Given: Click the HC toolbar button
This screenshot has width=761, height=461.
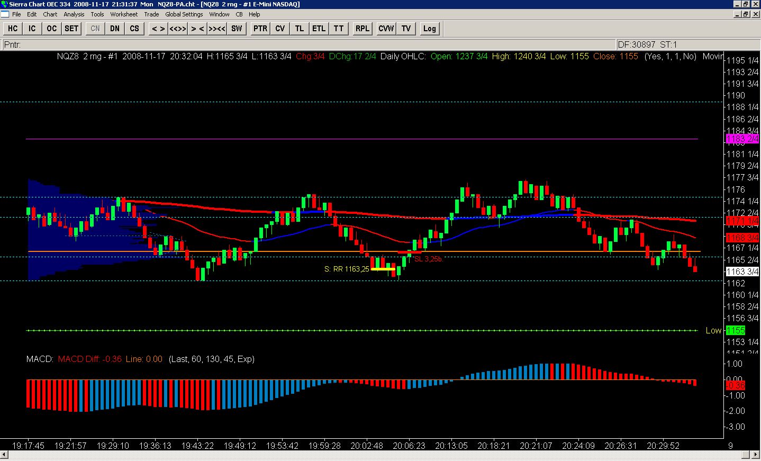Looking at the screenshot, I should [x=13, y=29].
